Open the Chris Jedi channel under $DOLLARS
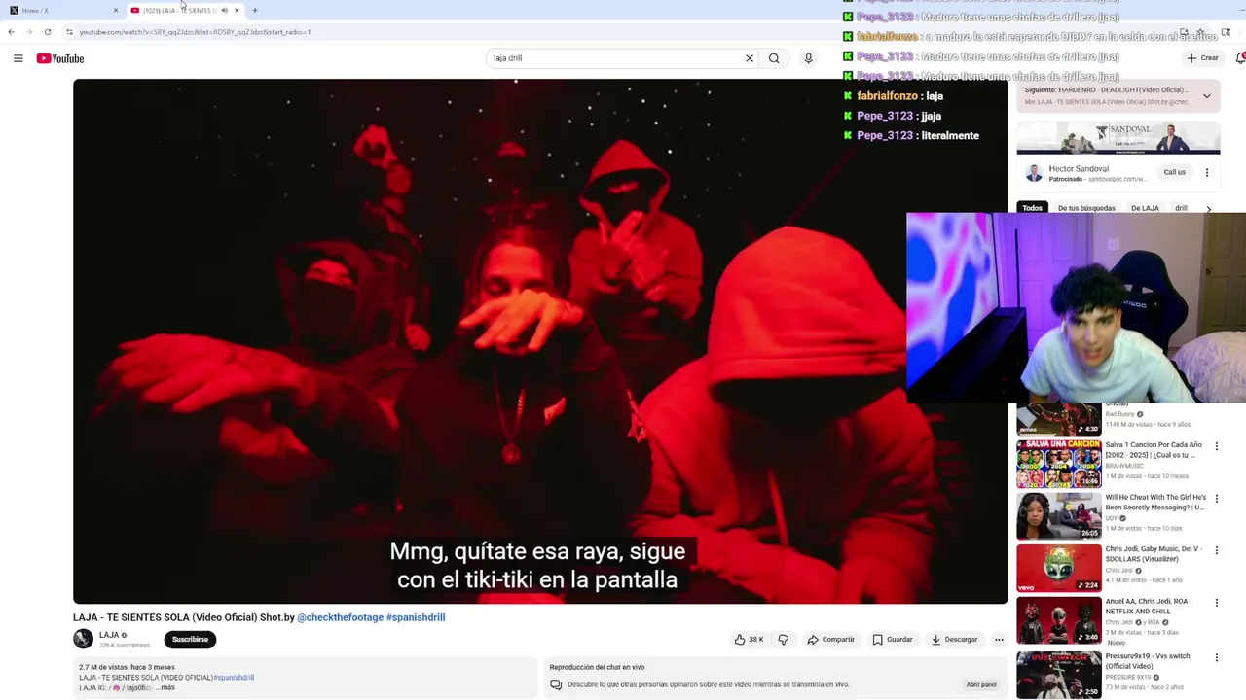1246x700 pixels. 1118,571
